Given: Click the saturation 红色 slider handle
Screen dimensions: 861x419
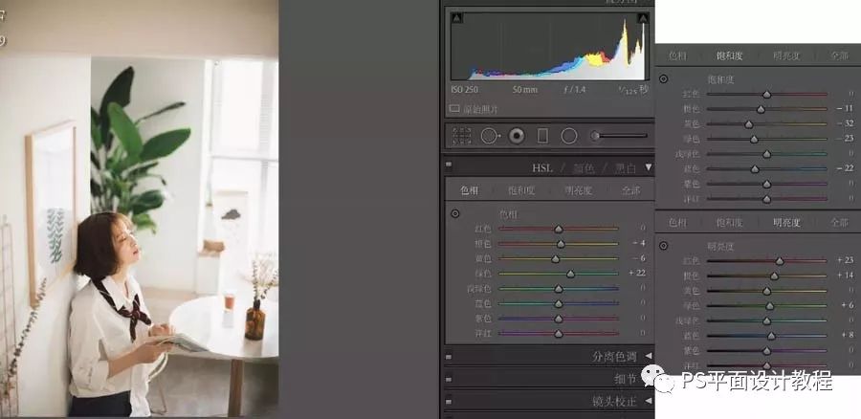Looking at the screenshot, I should click(x=766, y=95).
